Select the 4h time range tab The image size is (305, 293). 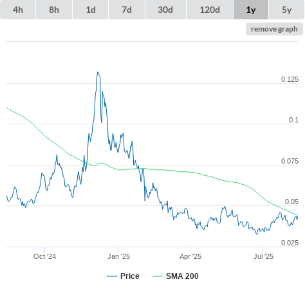(x=18, y=10)
